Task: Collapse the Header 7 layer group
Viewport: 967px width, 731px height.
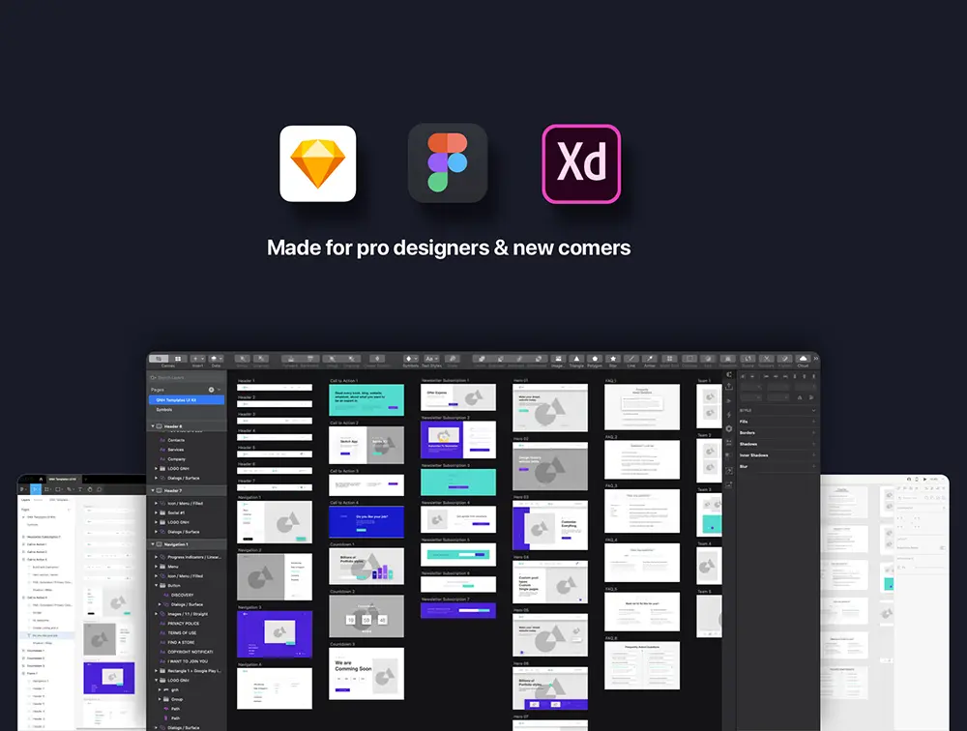Action: tap(151, 490)
